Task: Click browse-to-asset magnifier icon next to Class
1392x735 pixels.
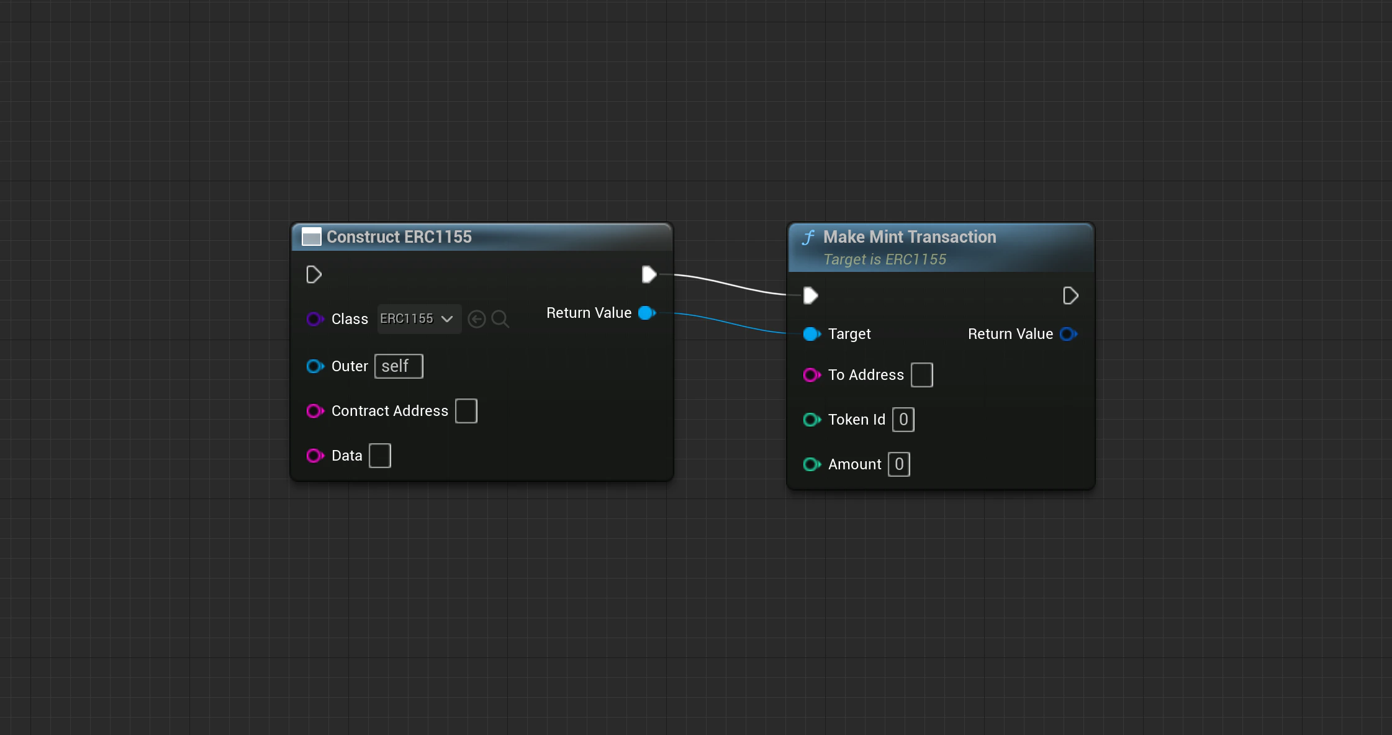Action: [500, 319]
